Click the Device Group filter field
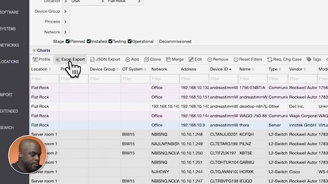This screenshot has width=328, height=184. 105,79
